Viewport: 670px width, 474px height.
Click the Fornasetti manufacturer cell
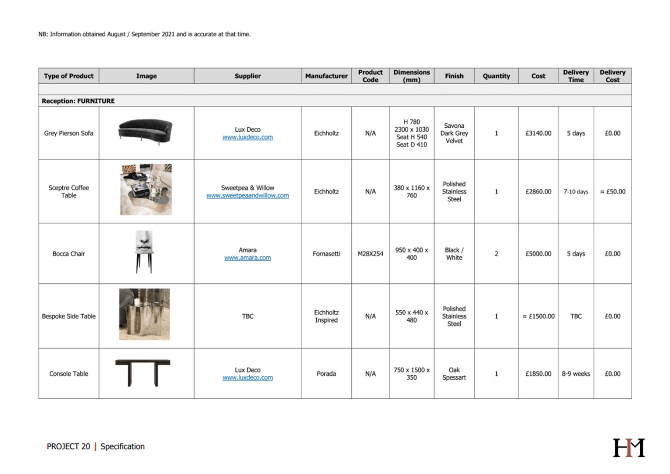[326, 254]
